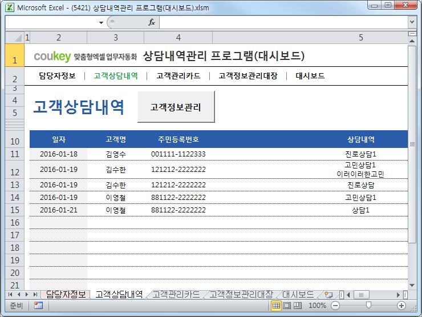Image resolution: width=422 pixels, height=317 pixels.
Task: Click the Select All corner triangle
Action: pos(15,38)
